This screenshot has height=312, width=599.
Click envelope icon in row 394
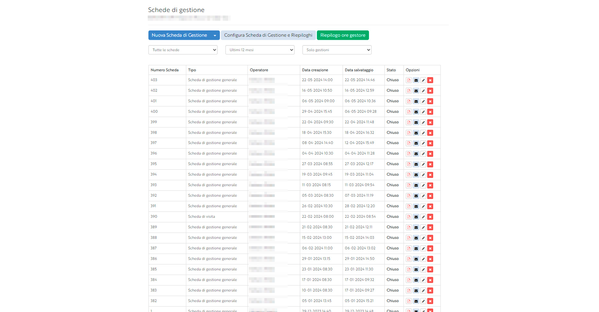coord(416,175)
